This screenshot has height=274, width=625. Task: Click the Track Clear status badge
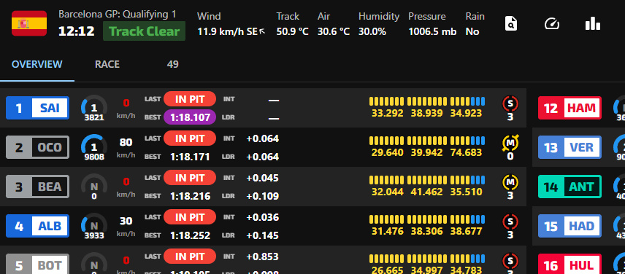pyautogui.click(x=144, y=31)
